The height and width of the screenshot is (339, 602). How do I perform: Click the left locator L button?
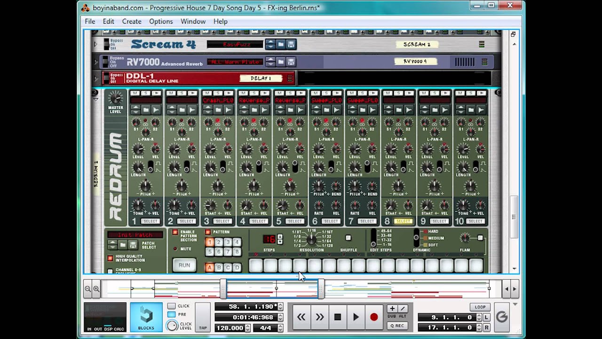click(486, 318)
